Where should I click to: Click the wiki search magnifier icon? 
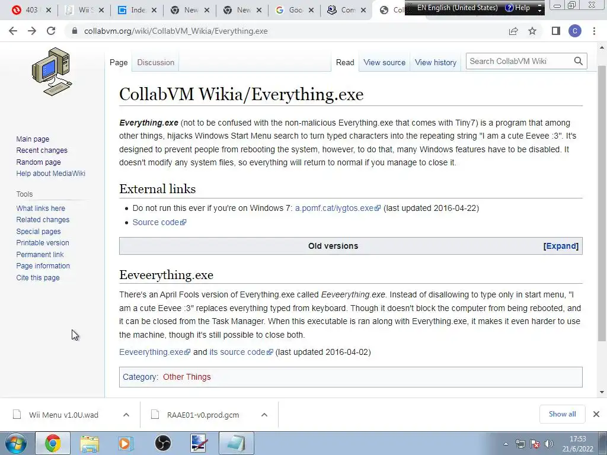(x=579, y=61)
